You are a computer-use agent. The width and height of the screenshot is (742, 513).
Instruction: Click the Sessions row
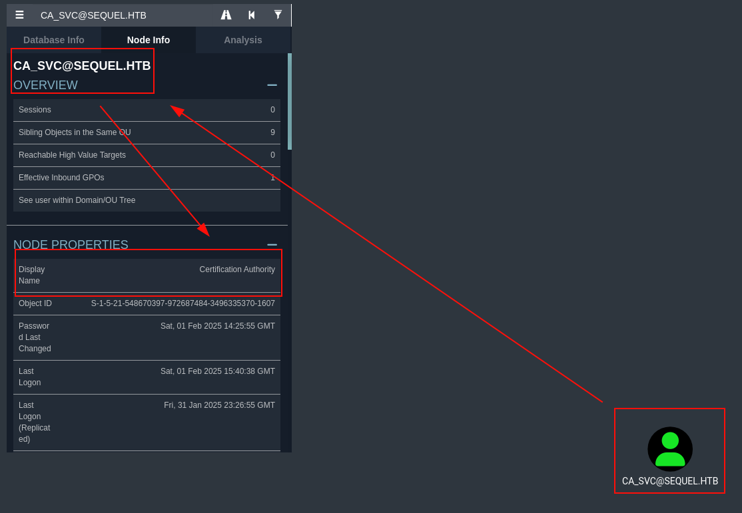coord(147,110)
